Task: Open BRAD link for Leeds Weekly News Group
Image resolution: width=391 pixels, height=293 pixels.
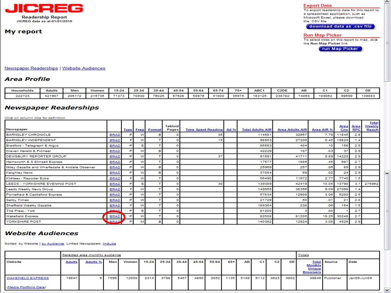Action: 115,189
